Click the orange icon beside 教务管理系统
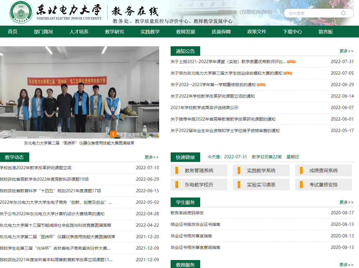Image resolution: width=359 pixels, height=268 pixels. 176,170
